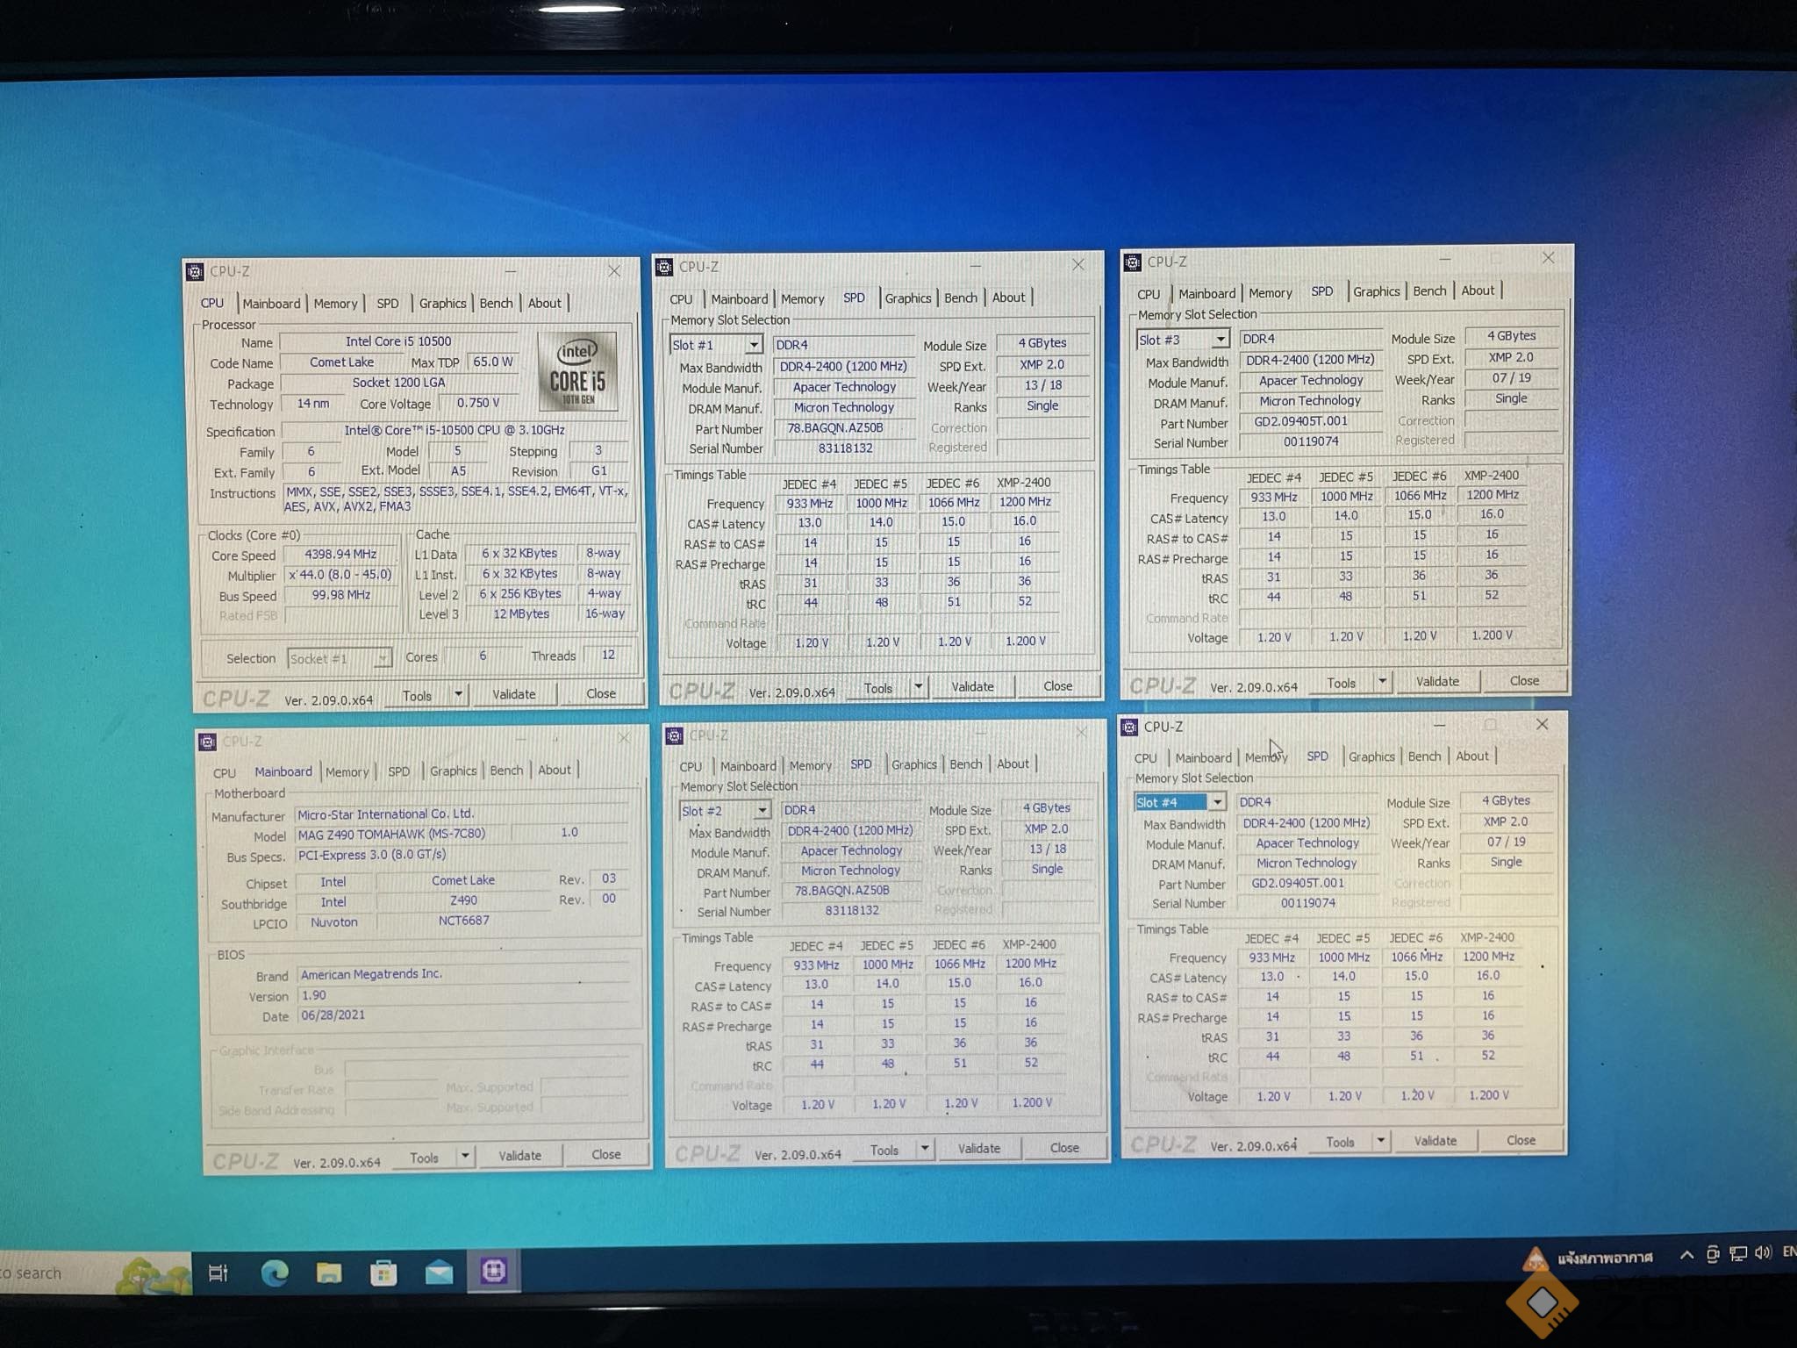This screenshot has width=1797, height=1348.
Task: Select the Memory tab in the Slot #1 window
Action: point(802,299)
